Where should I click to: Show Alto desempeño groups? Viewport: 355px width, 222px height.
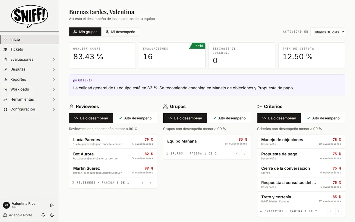pos(229,118)
